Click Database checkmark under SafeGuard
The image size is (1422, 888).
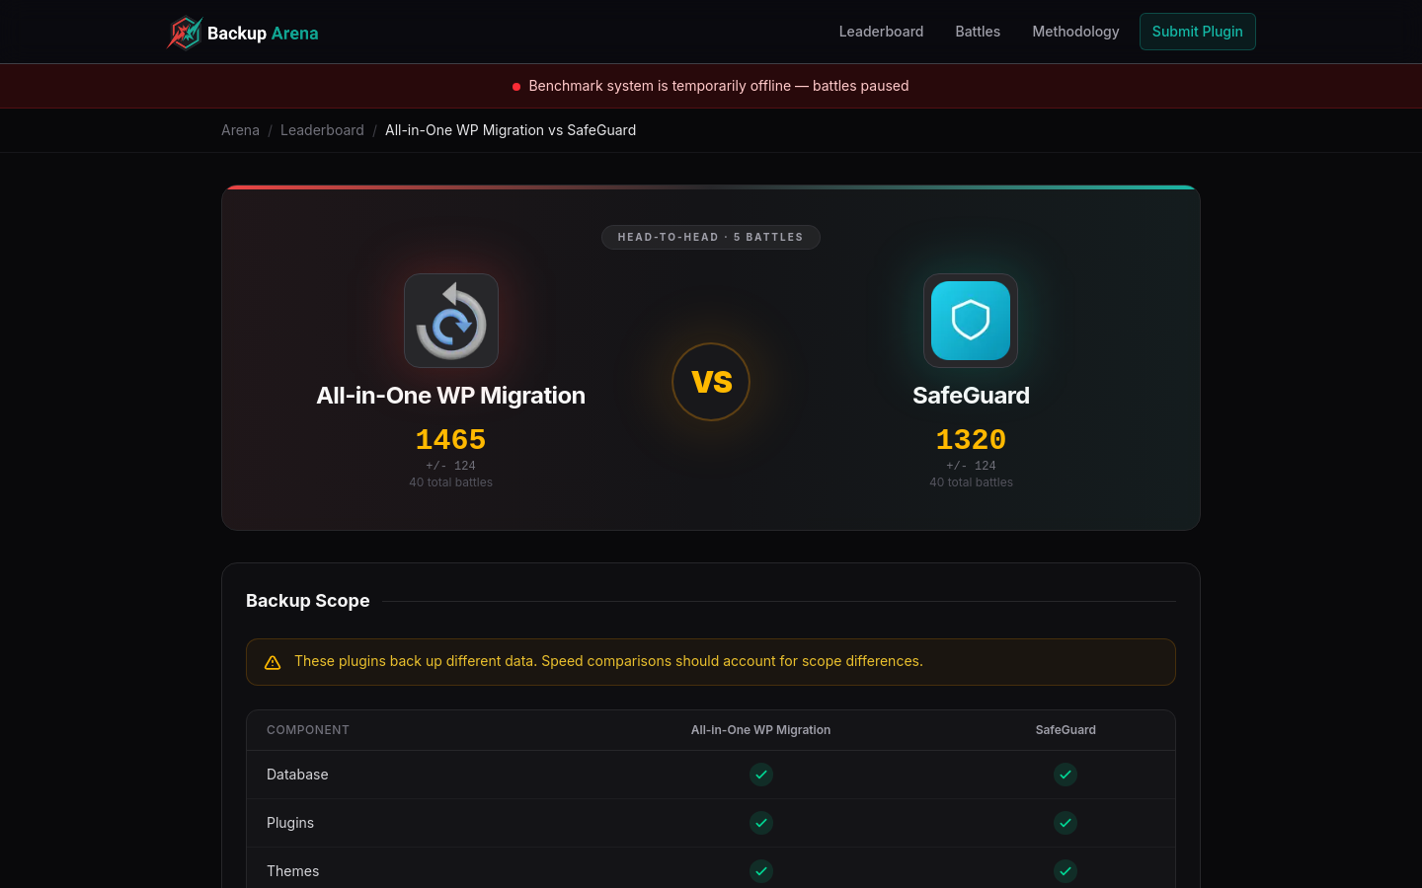(x=1066, y=775)
